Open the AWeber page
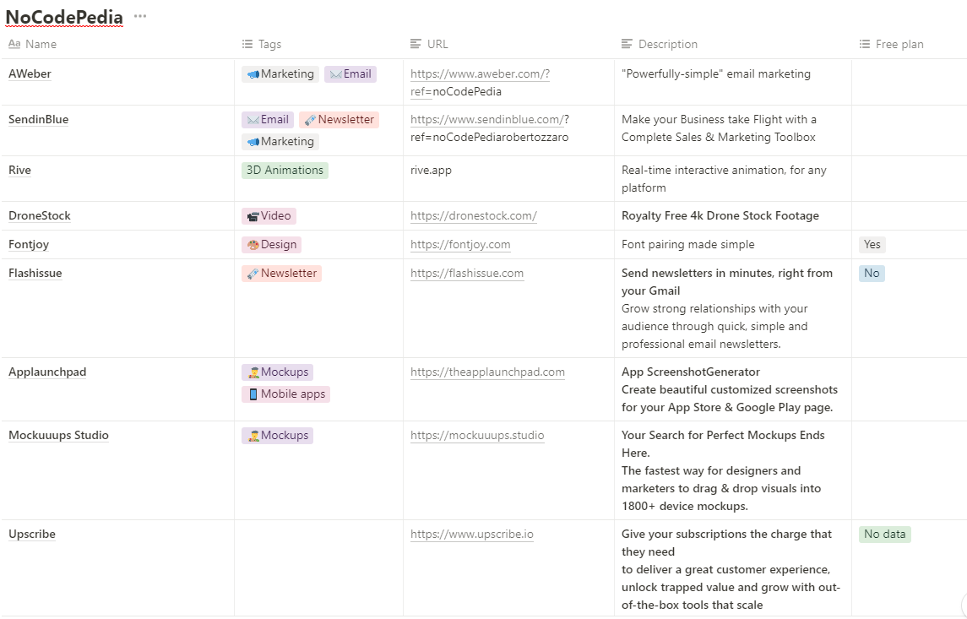 coord(30,74)
